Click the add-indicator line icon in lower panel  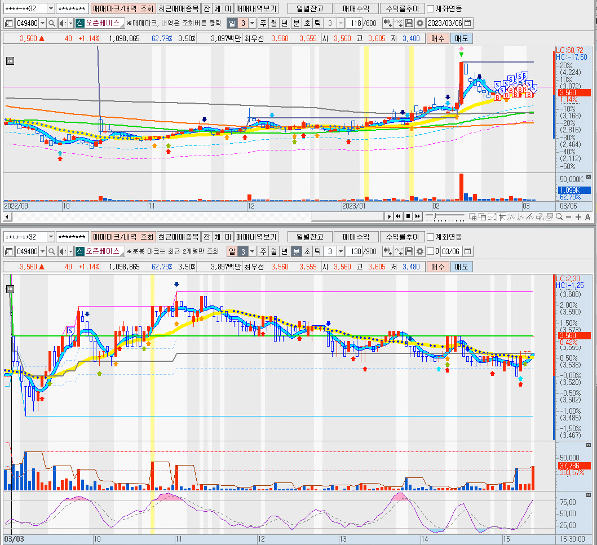click(399, 251)
